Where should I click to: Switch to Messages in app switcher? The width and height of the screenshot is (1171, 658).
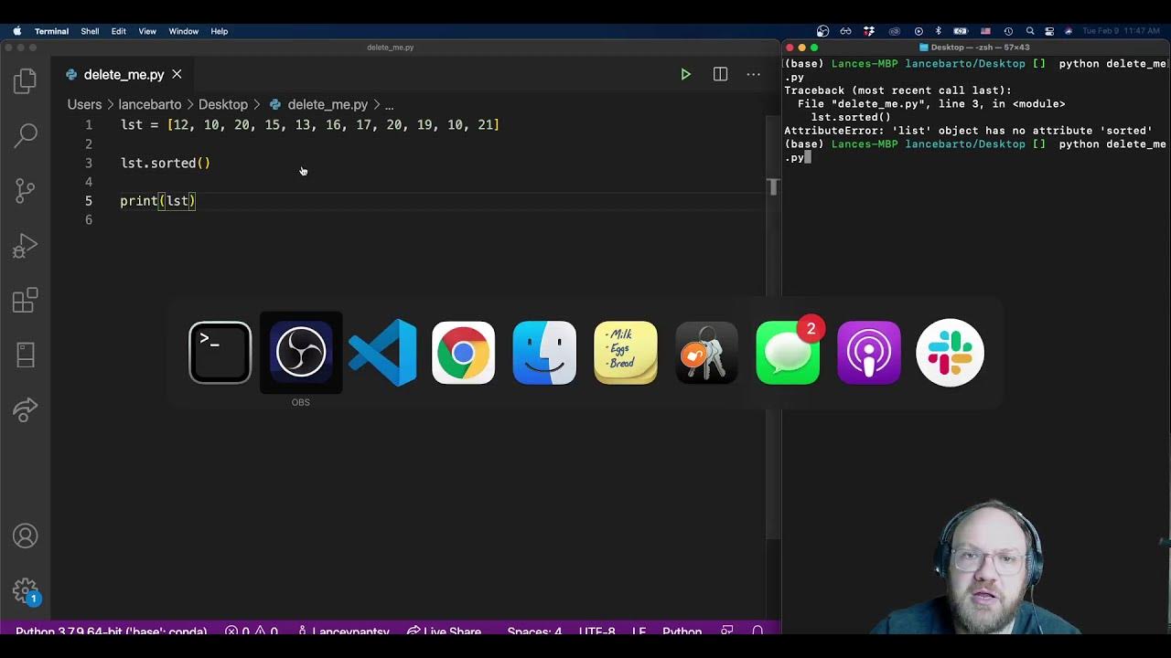788,353
